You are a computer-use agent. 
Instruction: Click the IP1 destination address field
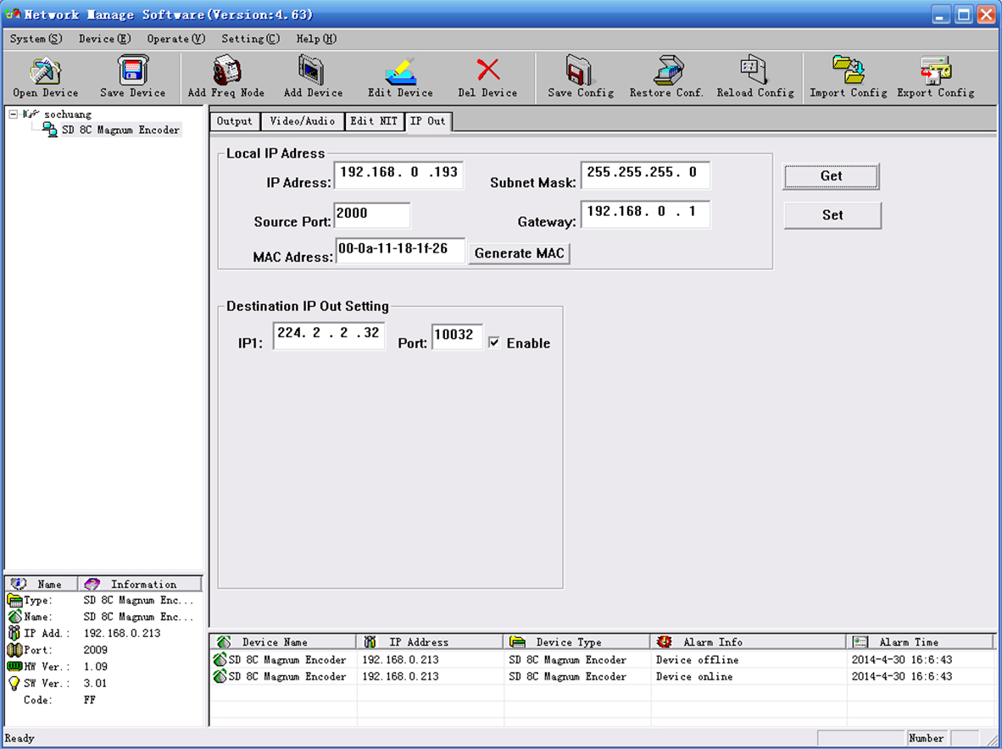[329, 336]
